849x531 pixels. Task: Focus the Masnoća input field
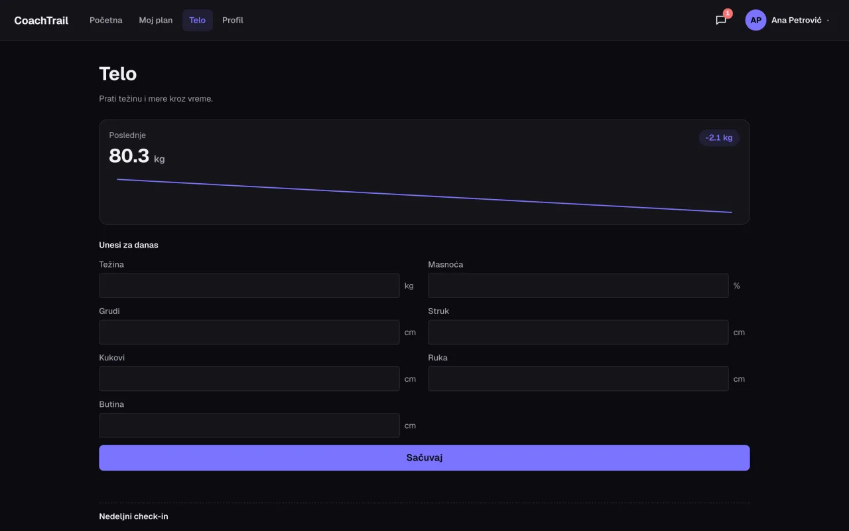[578, 285]
